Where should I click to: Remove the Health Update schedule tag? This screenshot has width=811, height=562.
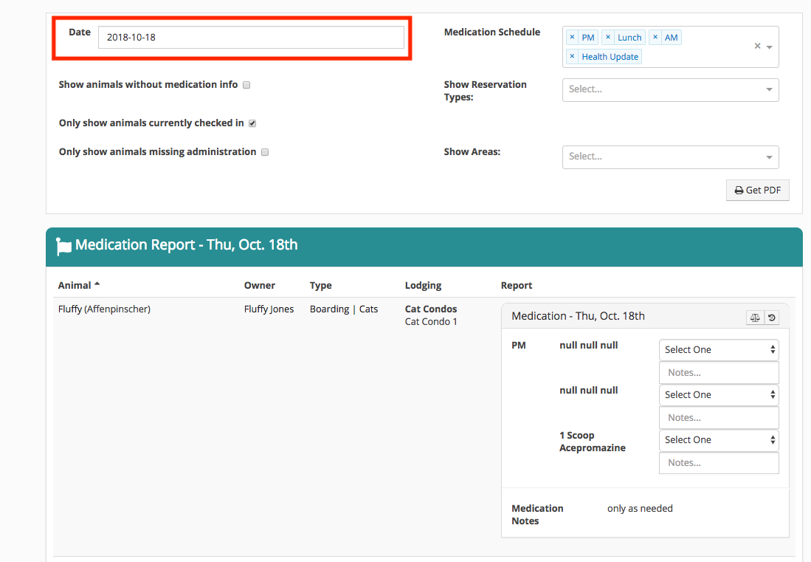[573, 56]
